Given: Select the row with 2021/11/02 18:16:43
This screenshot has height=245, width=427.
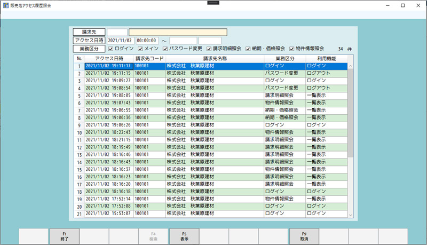Looking at the screenshot, I should click(211, 162).
